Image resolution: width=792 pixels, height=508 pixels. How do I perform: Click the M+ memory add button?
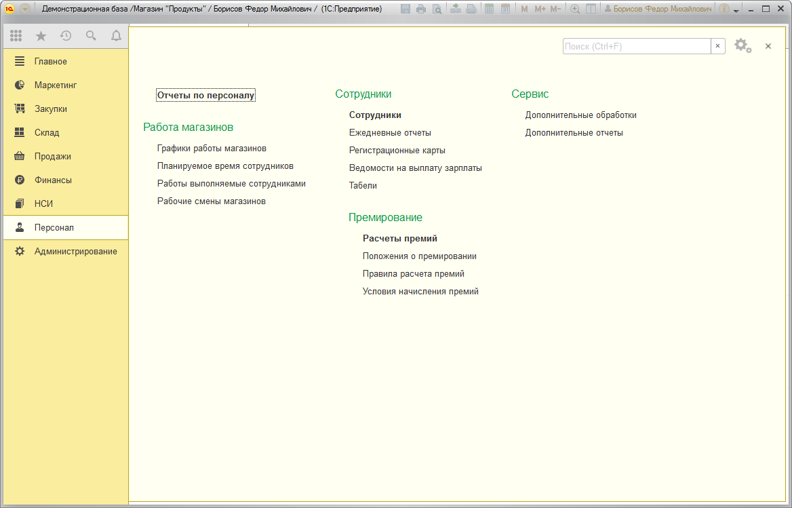[x=540, y=9]
